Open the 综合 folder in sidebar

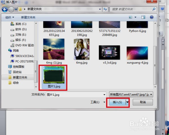pos(13,83)
